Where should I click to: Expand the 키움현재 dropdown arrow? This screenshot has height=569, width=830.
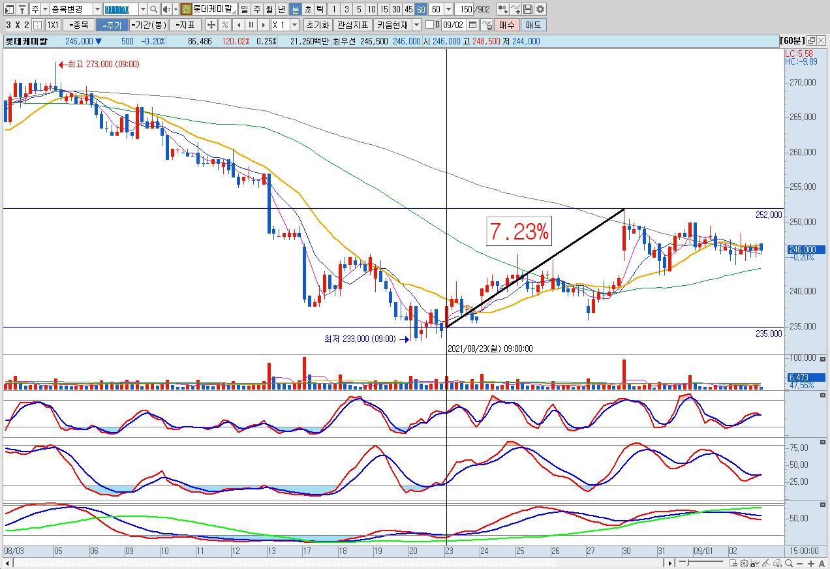pyautogui.click(x=416, y=25)
